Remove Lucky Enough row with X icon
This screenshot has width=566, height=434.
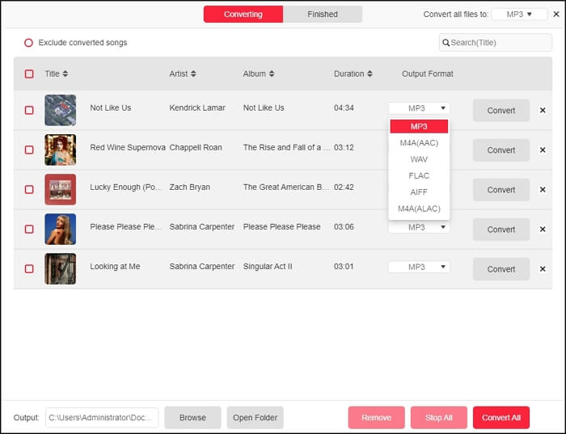(543, 190)
